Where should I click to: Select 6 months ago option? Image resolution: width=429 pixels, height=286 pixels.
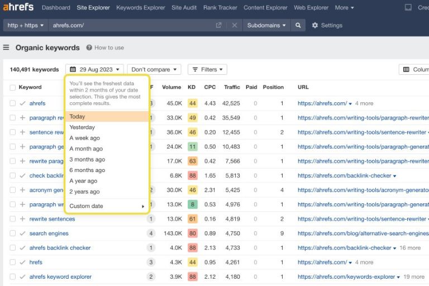click(107, 170)
